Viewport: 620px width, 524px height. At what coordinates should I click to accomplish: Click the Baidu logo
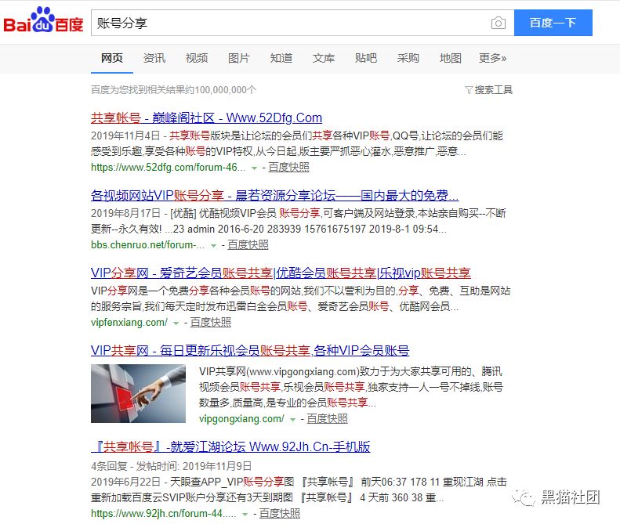[43, 20]
